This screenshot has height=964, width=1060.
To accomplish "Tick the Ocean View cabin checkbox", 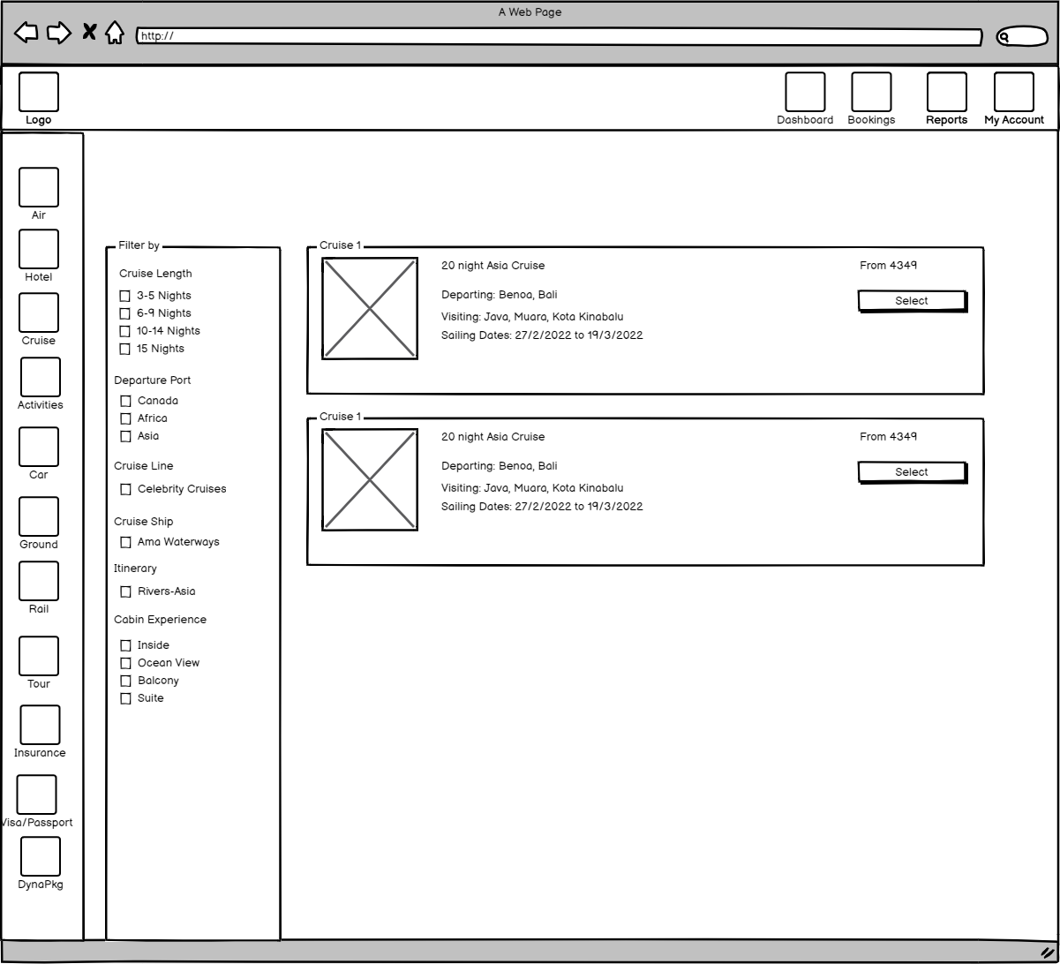I will (x=125, y=664).
